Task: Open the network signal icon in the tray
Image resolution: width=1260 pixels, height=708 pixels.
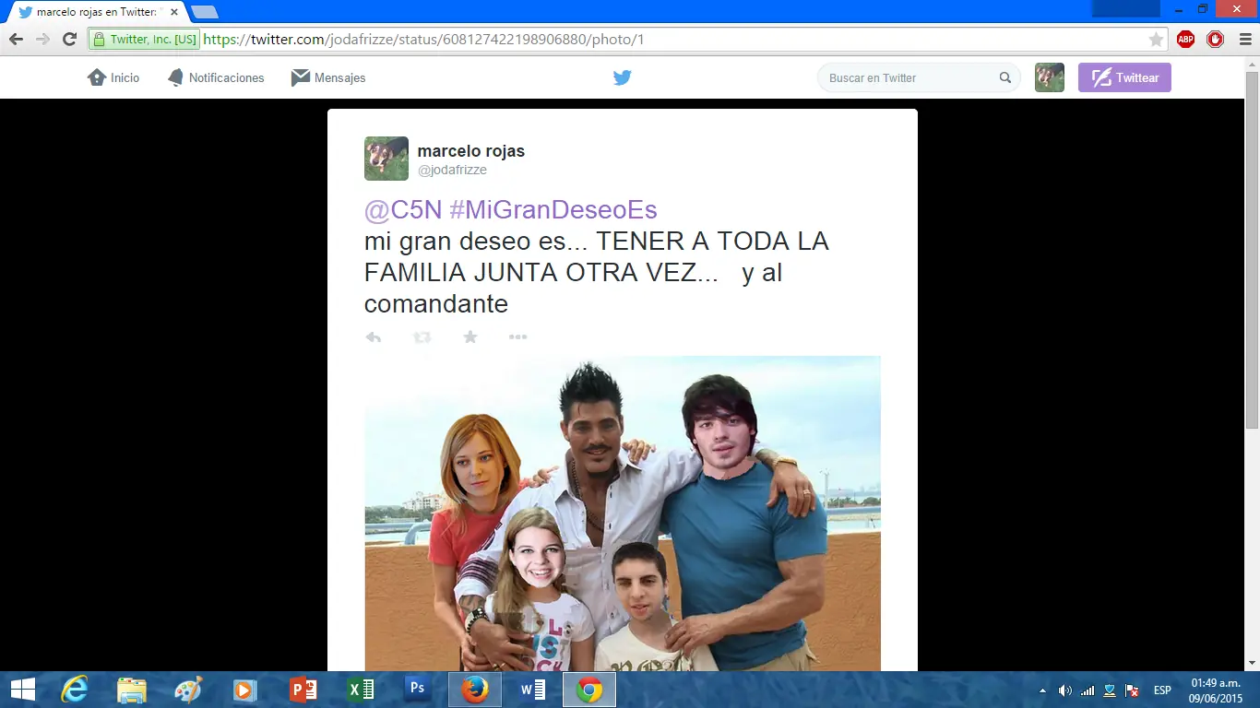Action: coord(1088,690)
